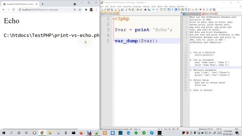The width and height of the screenshot is (242, 136).
Task: Open Chrome from the Windows taskbar
Action: click(42, 133)
